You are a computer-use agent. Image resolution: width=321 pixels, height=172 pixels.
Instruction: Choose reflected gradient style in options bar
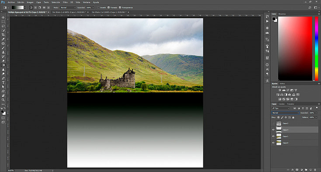[44, 7]
